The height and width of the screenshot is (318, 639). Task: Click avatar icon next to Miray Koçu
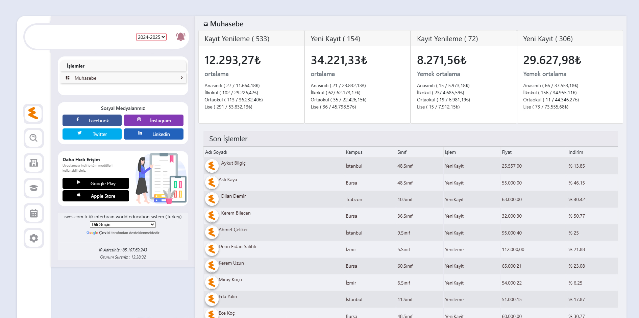coord(212,283)
